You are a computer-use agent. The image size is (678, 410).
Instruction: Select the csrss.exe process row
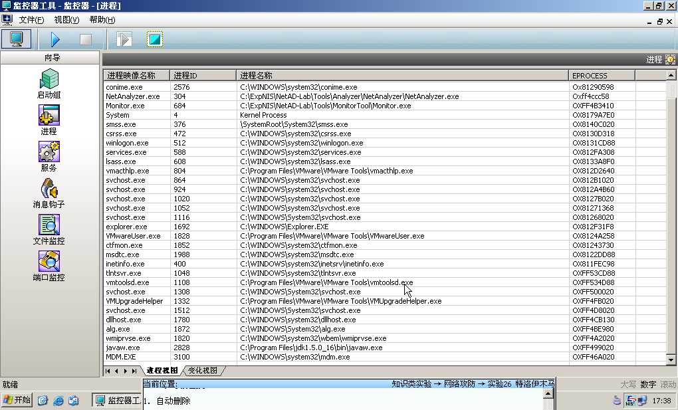[385, 134]
